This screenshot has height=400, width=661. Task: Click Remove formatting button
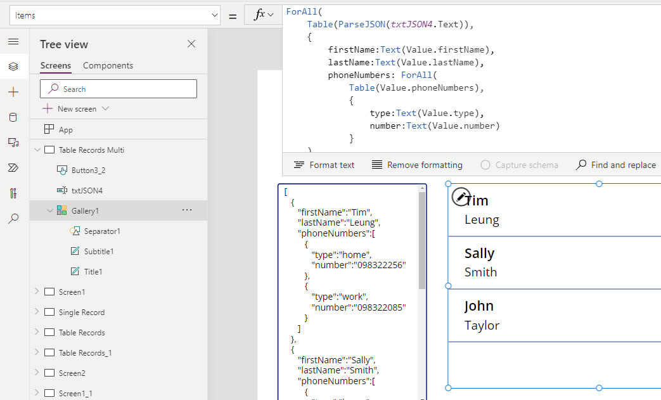(417, 165)
